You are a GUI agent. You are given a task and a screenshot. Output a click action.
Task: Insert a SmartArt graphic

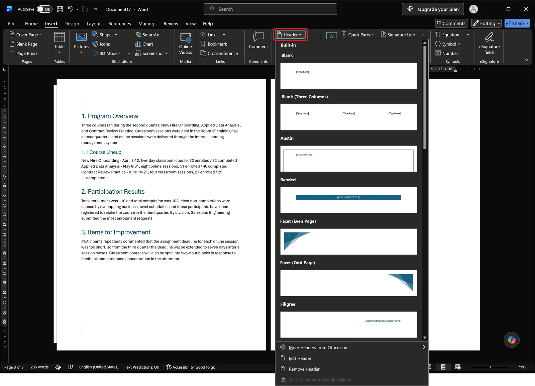pos(147,35)
